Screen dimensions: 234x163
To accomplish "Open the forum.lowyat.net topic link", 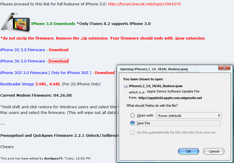I will coord(144,4).
